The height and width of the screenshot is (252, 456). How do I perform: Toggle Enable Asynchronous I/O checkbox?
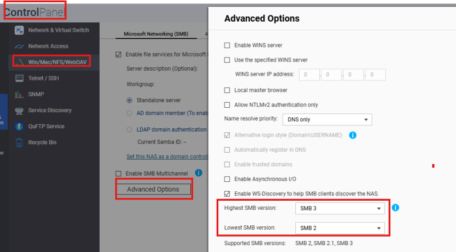click(227, 179)
